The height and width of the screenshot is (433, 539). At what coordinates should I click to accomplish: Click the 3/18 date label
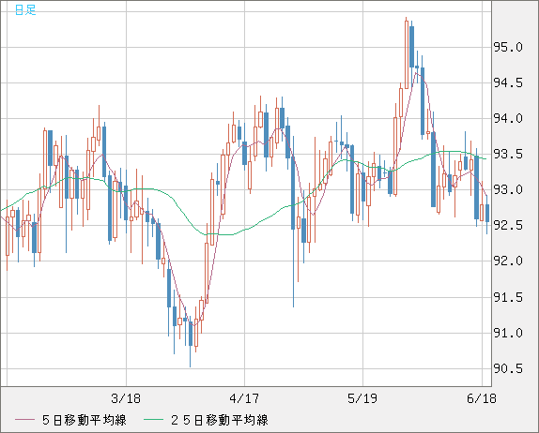coord(126,398)
